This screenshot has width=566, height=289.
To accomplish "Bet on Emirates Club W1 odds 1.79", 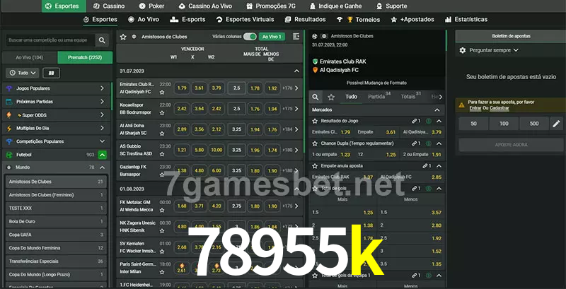I will (x=182, y=88).
